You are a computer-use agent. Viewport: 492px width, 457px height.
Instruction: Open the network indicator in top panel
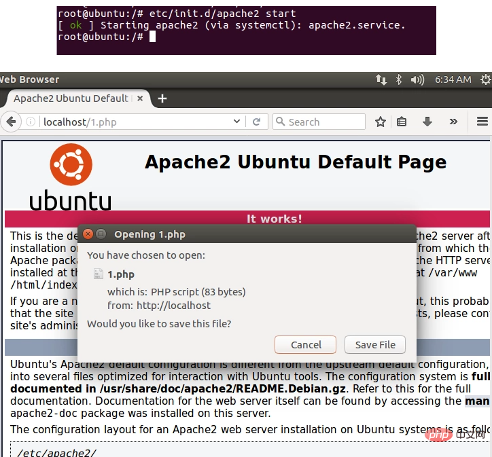coord(381,79)
